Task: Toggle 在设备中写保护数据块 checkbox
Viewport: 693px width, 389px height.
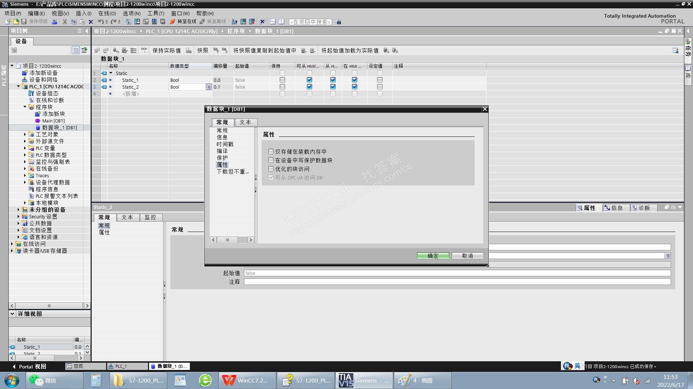Action: tap(271, 160)
